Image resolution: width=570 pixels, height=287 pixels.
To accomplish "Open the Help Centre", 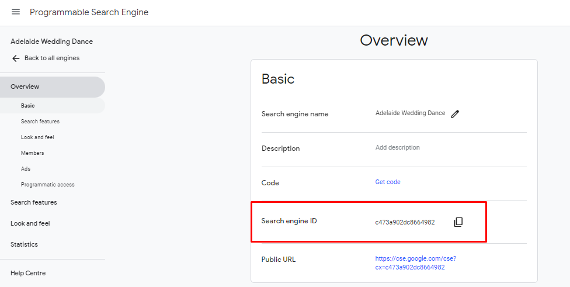I will (28, 273).
